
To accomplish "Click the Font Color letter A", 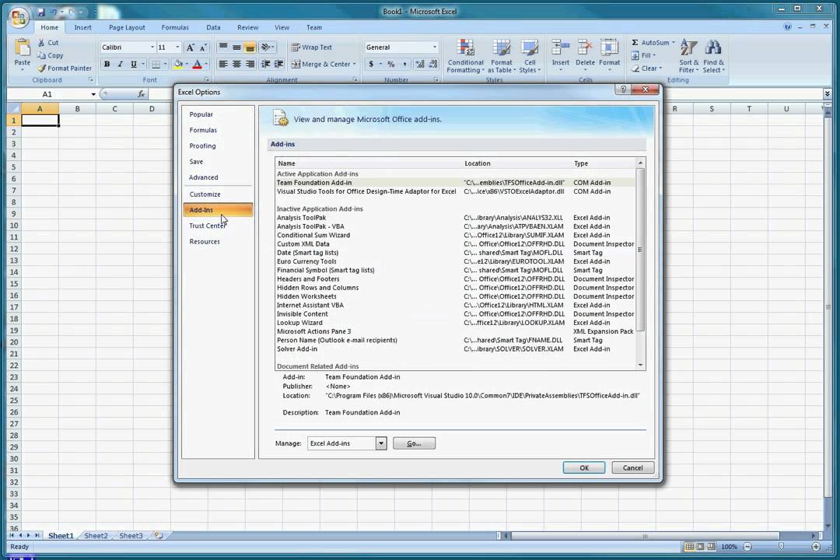I will (197, 64).
